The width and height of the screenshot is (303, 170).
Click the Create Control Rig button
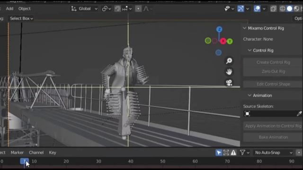tap(273, 62)
